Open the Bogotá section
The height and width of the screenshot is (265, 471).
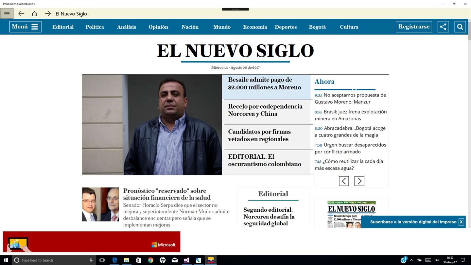(317, 27)
